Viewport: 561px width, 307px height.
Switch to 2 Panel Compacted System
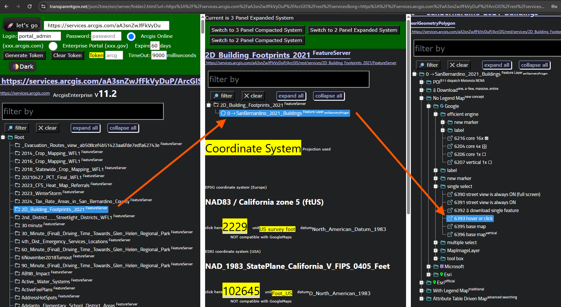(257, 40)
